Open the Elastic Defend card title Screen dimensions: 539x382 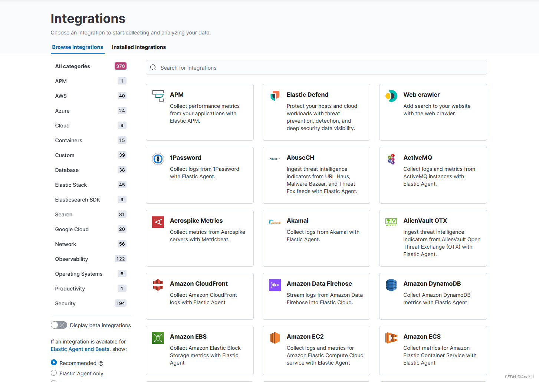tap(308, 95)
